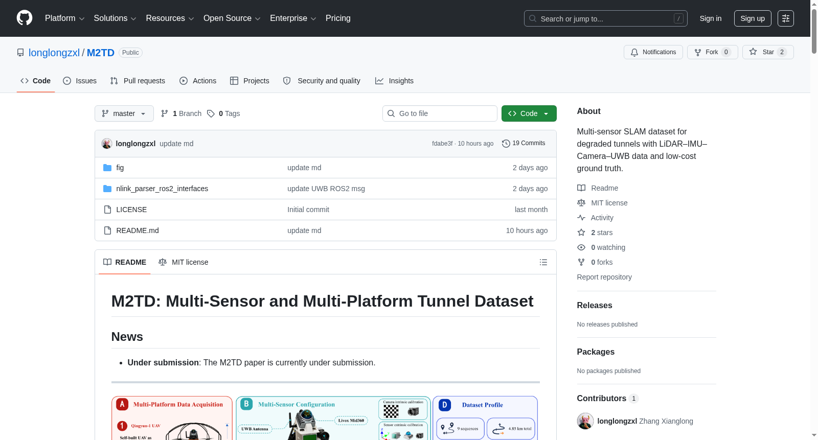Click the Sign in link
818x440 pixels.
pos(711,18)
